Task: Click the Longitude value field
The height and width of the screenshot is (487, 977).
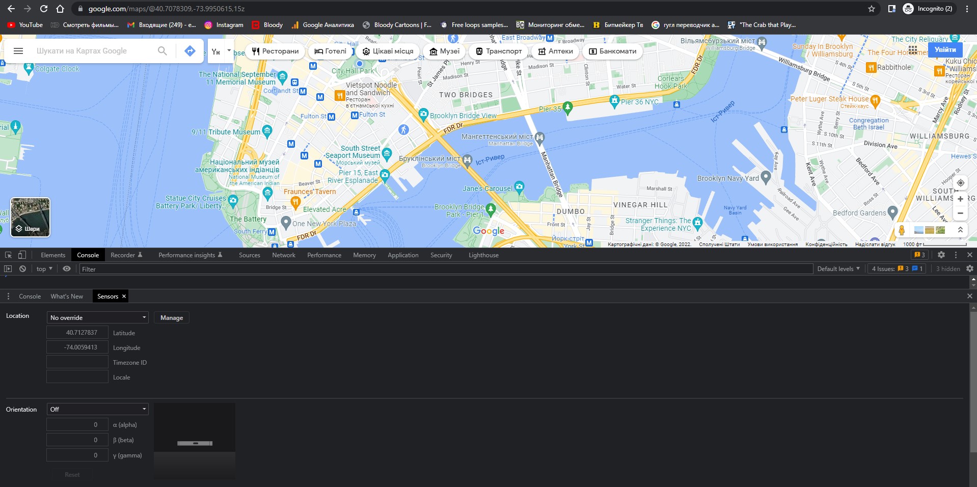Action: click(77, 347)
